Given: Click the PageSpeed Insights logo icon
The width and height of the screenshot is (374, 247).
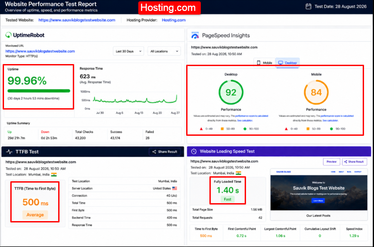Looking at the screenshot, I should 195,36.
